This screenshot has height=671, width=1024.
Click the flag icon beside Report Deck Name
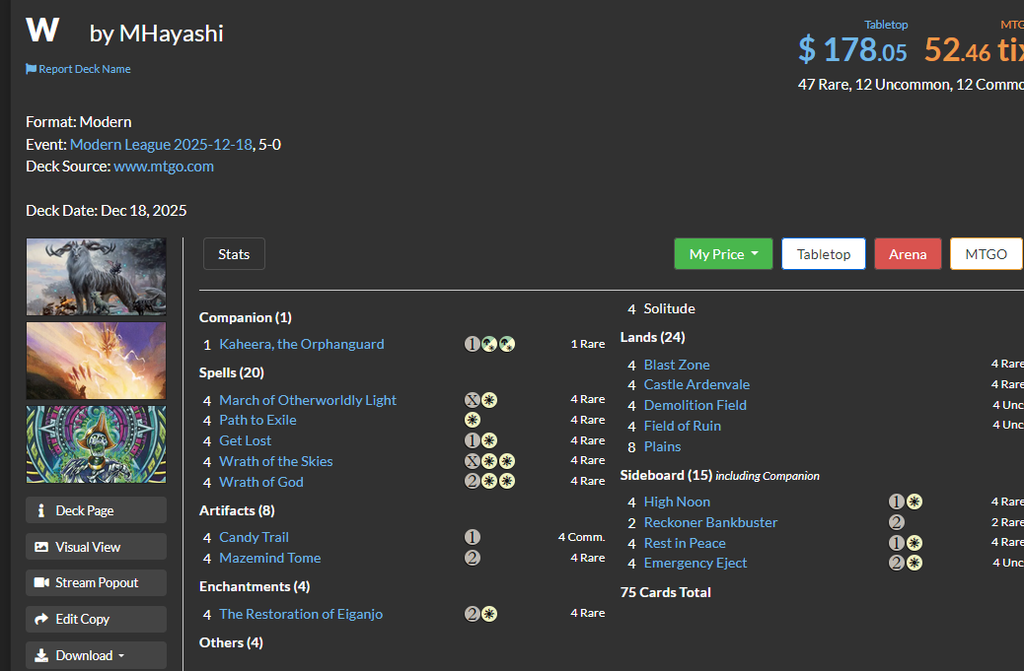click(x=31, y=69)
